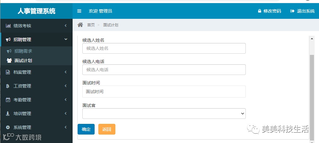
Task: Click the blue 确定 button
Action: point(86,129)
